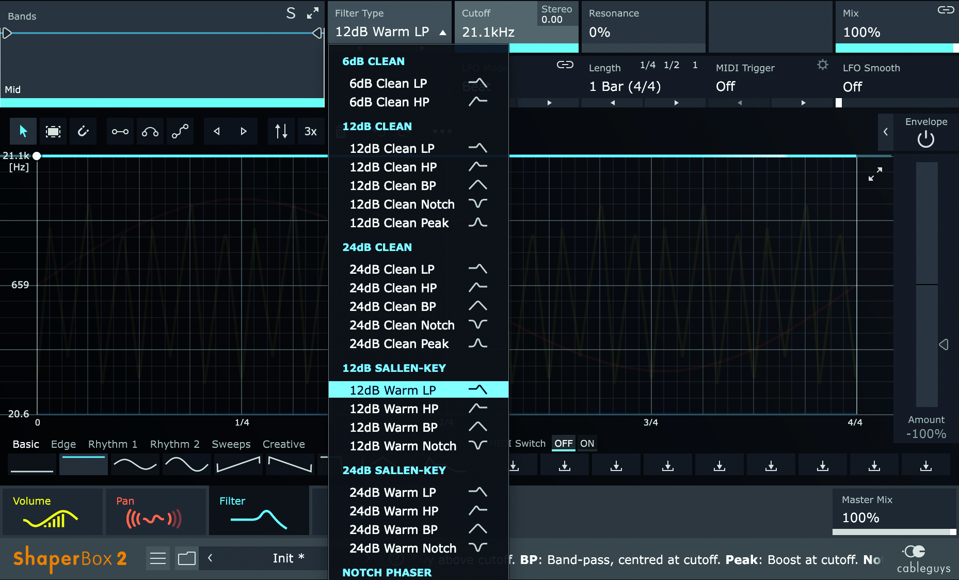Step MIDI Trigger to next value

[x=803, y=103]
